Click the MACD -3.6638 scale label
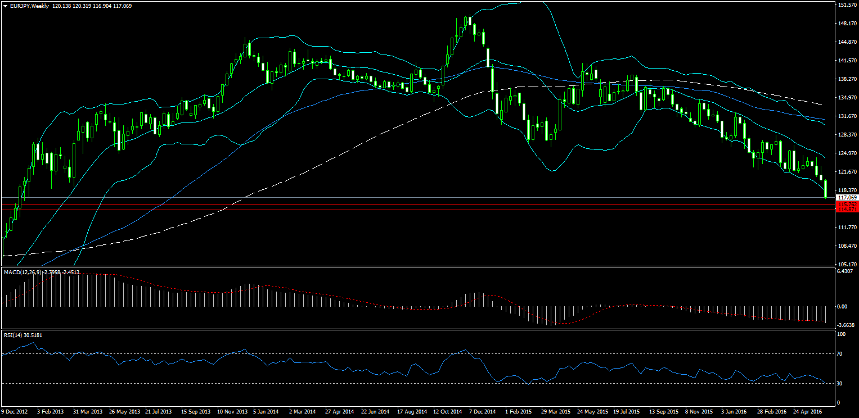Image resolution: width=859 pixels, height=418 pixels. (x=845, y=325)
